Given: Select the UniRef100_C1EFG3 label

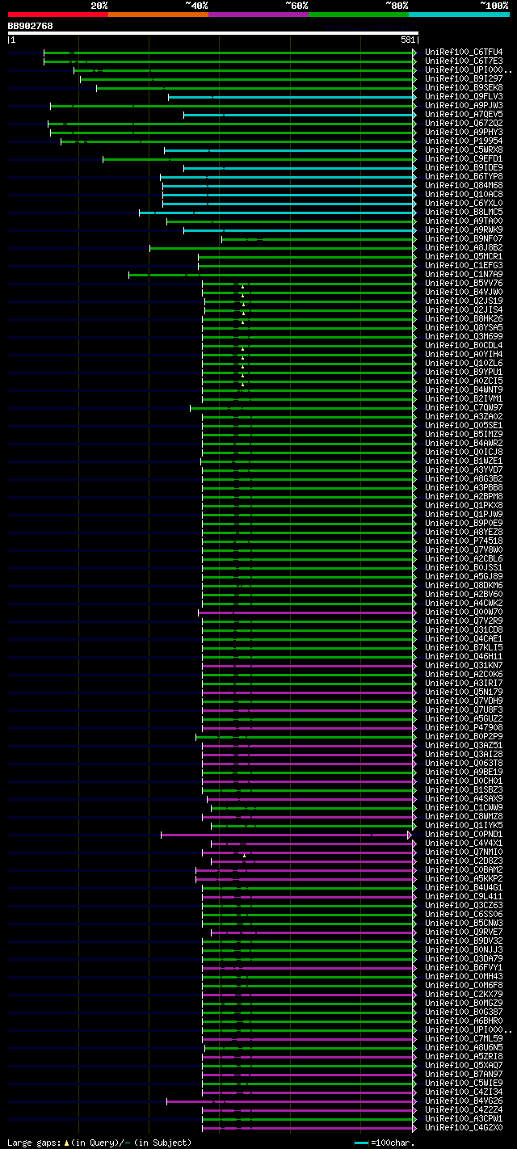Looking at the screenshot, I should [x=464, y=266].
